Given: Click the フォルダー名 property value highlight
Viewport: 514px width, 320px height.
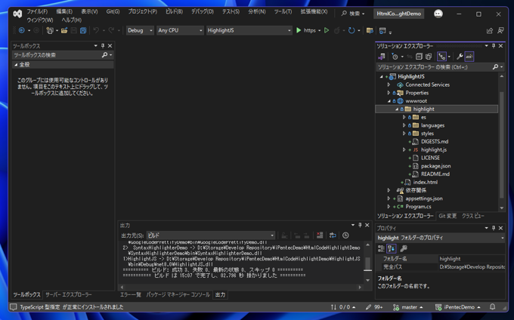Looking at the screenshot, I should point(472,259).
